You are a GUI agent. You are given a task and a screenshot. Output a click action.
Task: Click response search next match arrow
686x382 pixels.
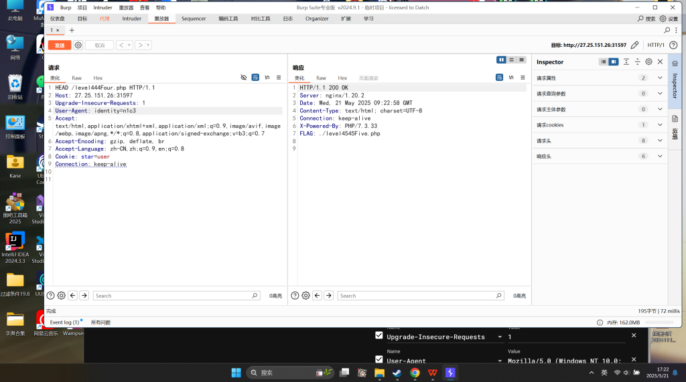329,296
